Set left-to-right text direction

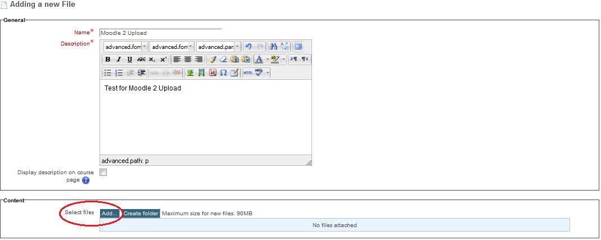(294, 59)
